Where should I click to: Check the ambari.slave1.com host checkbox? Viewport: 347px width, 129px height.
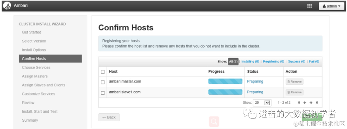[103, 93]
